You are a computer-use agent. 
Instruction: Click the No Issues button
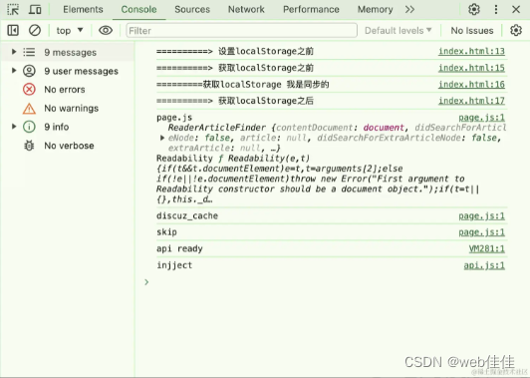[472, 31]
